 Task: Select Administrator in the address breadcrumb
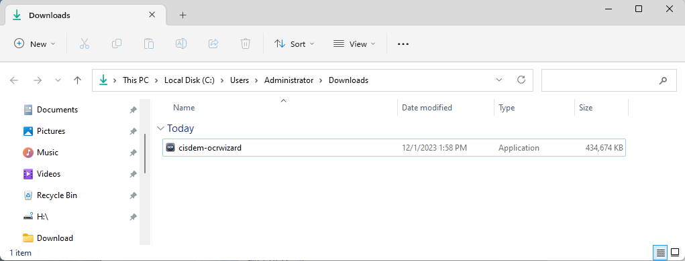[x=288, y=80]
